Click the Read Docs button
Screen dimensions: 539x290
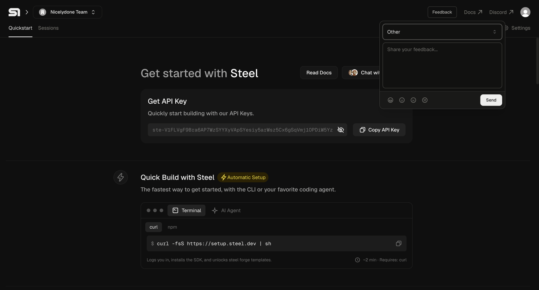pos(319,73)
